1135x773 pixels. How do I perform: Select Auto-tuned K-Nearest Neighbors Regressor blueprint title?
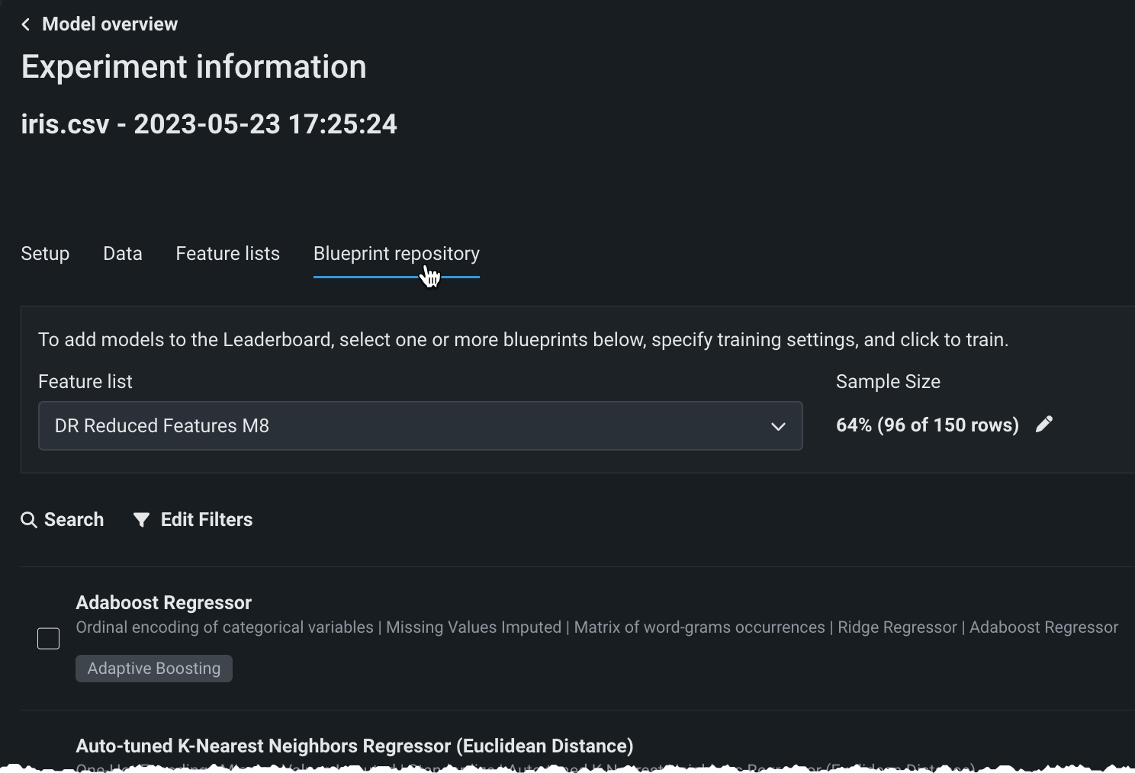click(355, 746)
